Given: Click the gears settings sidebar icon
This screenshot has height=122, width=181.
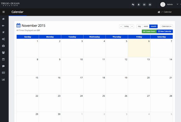Looking at the screenshot, I should click(x=3, y=39).
